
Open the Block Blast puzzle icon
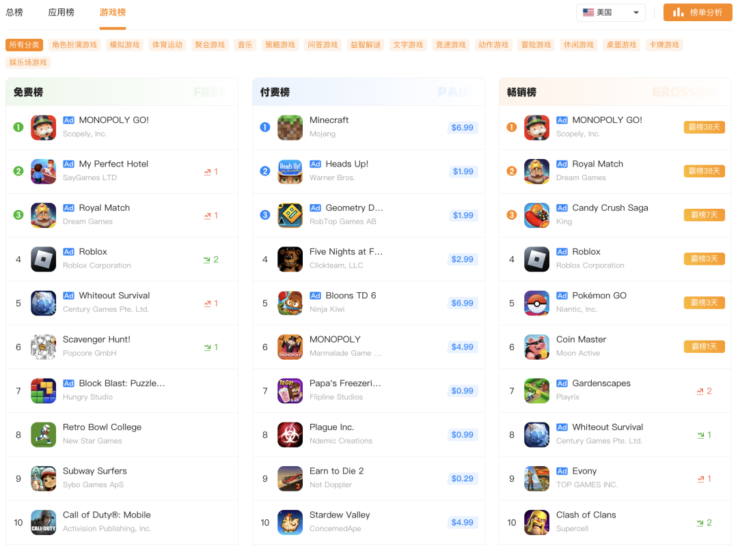(x=43, y=391)
